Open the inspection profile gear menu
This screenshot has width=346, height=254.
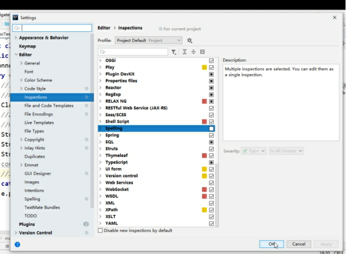click(x=190, y=40)
